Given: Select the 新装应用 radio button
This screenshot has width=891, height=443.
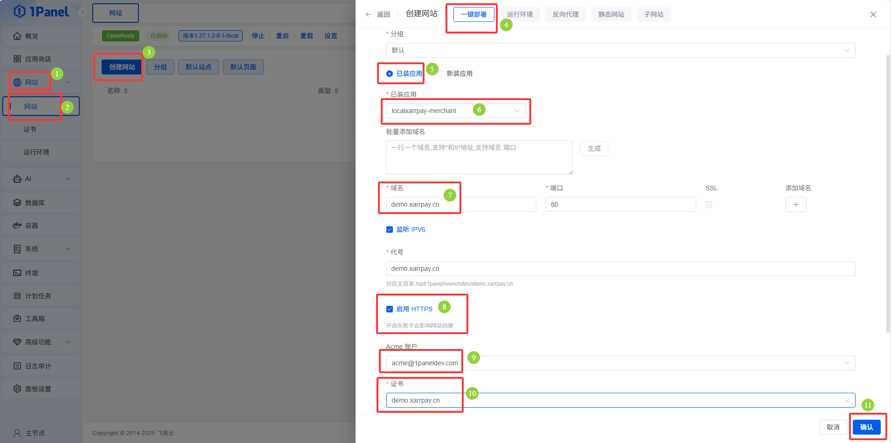Looking at the screenshot, I should (440, 74).
